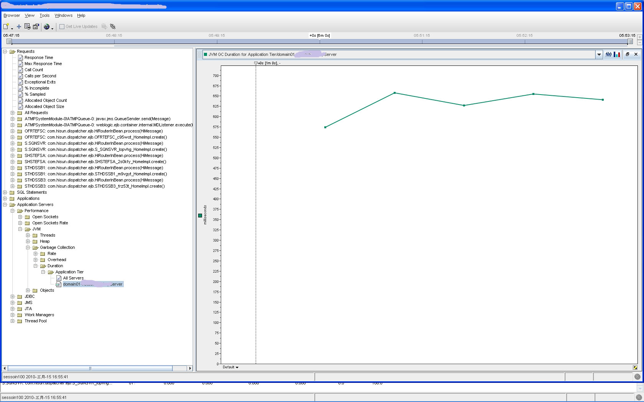Select the JTA folder
Viewport: 644px width, 402px height.
[28, 309]
